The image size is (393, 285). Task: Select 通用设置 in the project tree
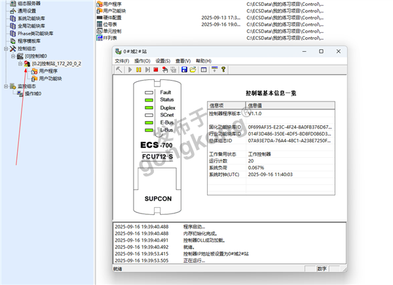coord(27,10)
